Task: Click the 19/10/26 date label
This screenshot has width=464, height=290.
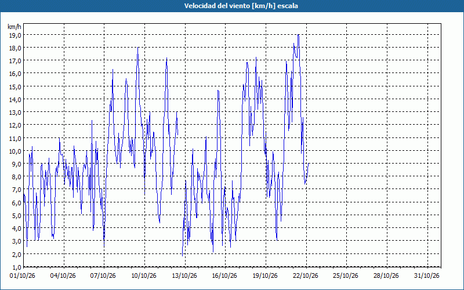Action: [x=265, y=275]
